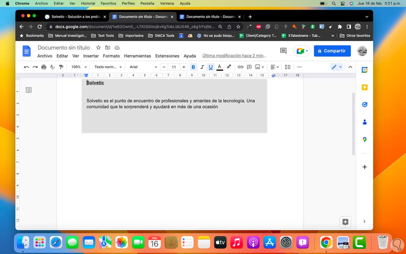
Task: Open the Archivo menu in Docs
Action: (45, 56)
